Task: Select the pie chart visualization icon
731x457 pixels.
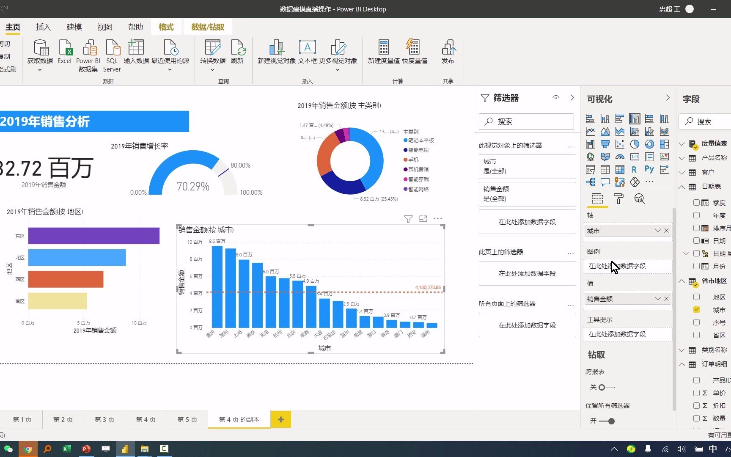Action: click(635, 143)
